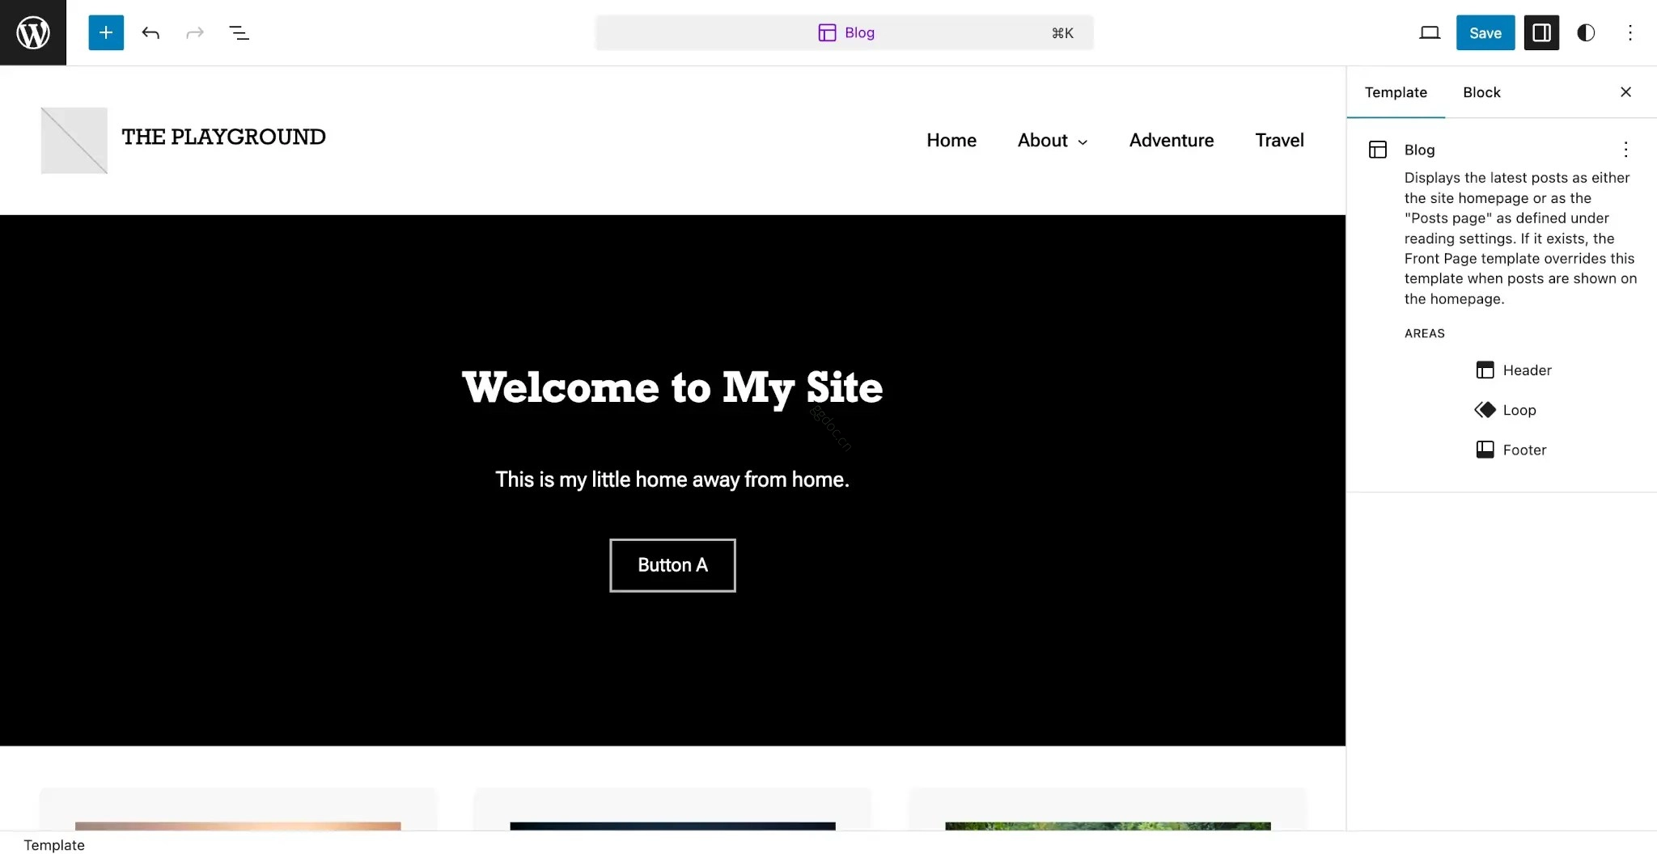Select the Footer template area
1657x858 pixels.
(x=1511, y=450)
